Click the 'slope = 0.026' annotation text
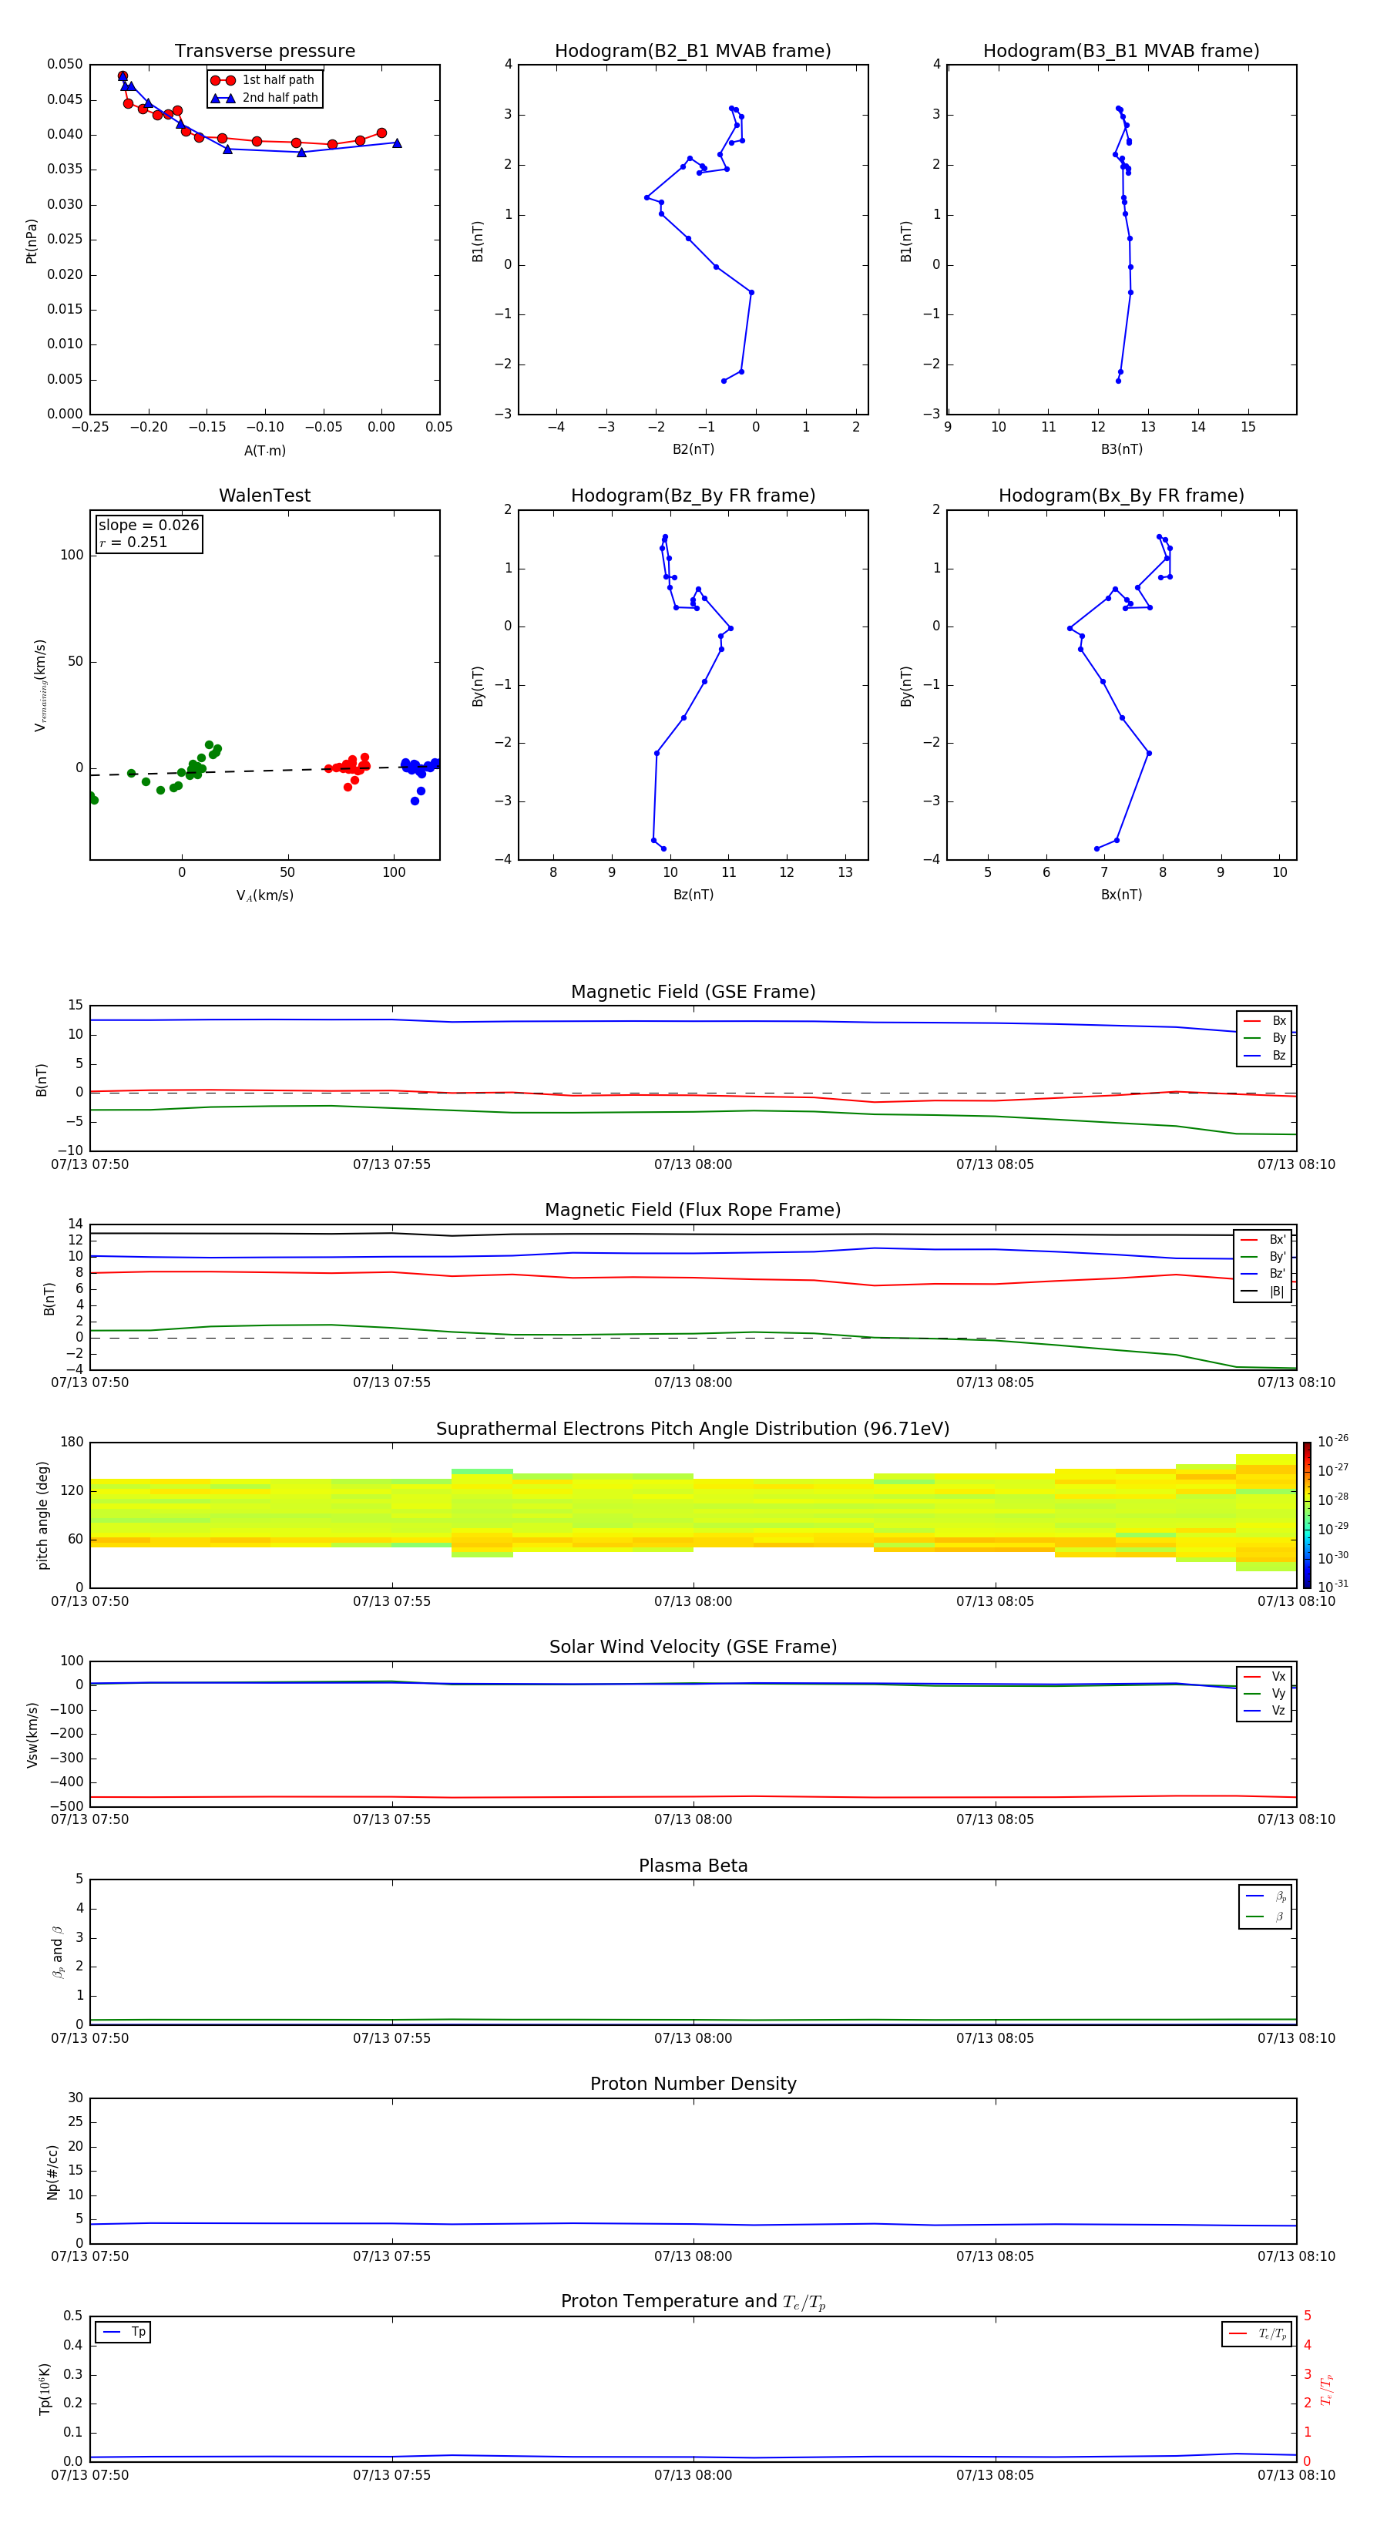 click(149, 526)
